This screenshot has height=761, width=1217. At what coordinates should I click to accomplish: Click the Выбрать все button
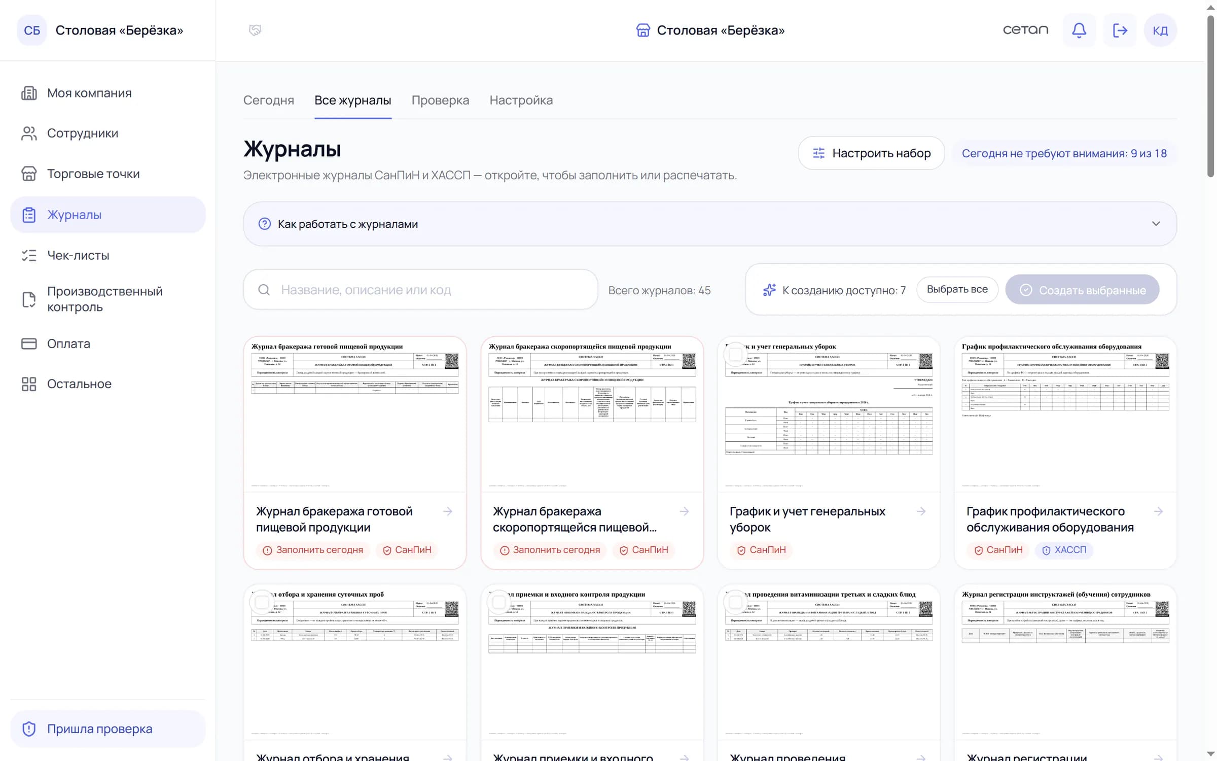tap(957, 289)
